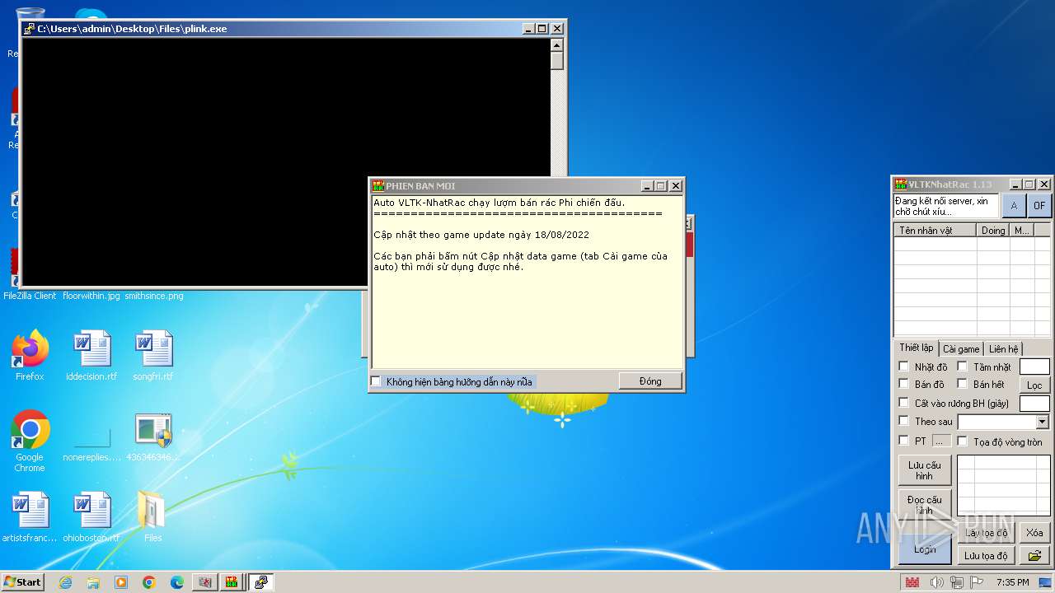Enable 'Tọa độ vòng tròn' checkbox
This screenshot has width=1055, height=593.
click(962, 441)
